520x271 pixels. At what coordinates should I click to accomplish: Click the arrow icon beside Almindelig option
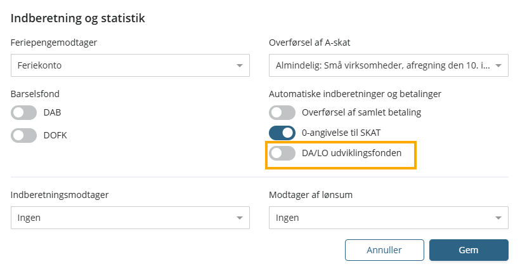coord(498,65)
